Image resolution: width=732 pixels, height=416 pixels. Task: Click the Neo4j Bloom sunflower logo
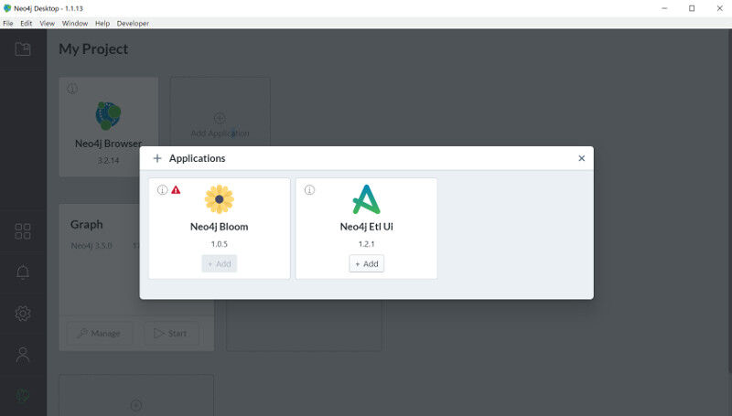219,199
